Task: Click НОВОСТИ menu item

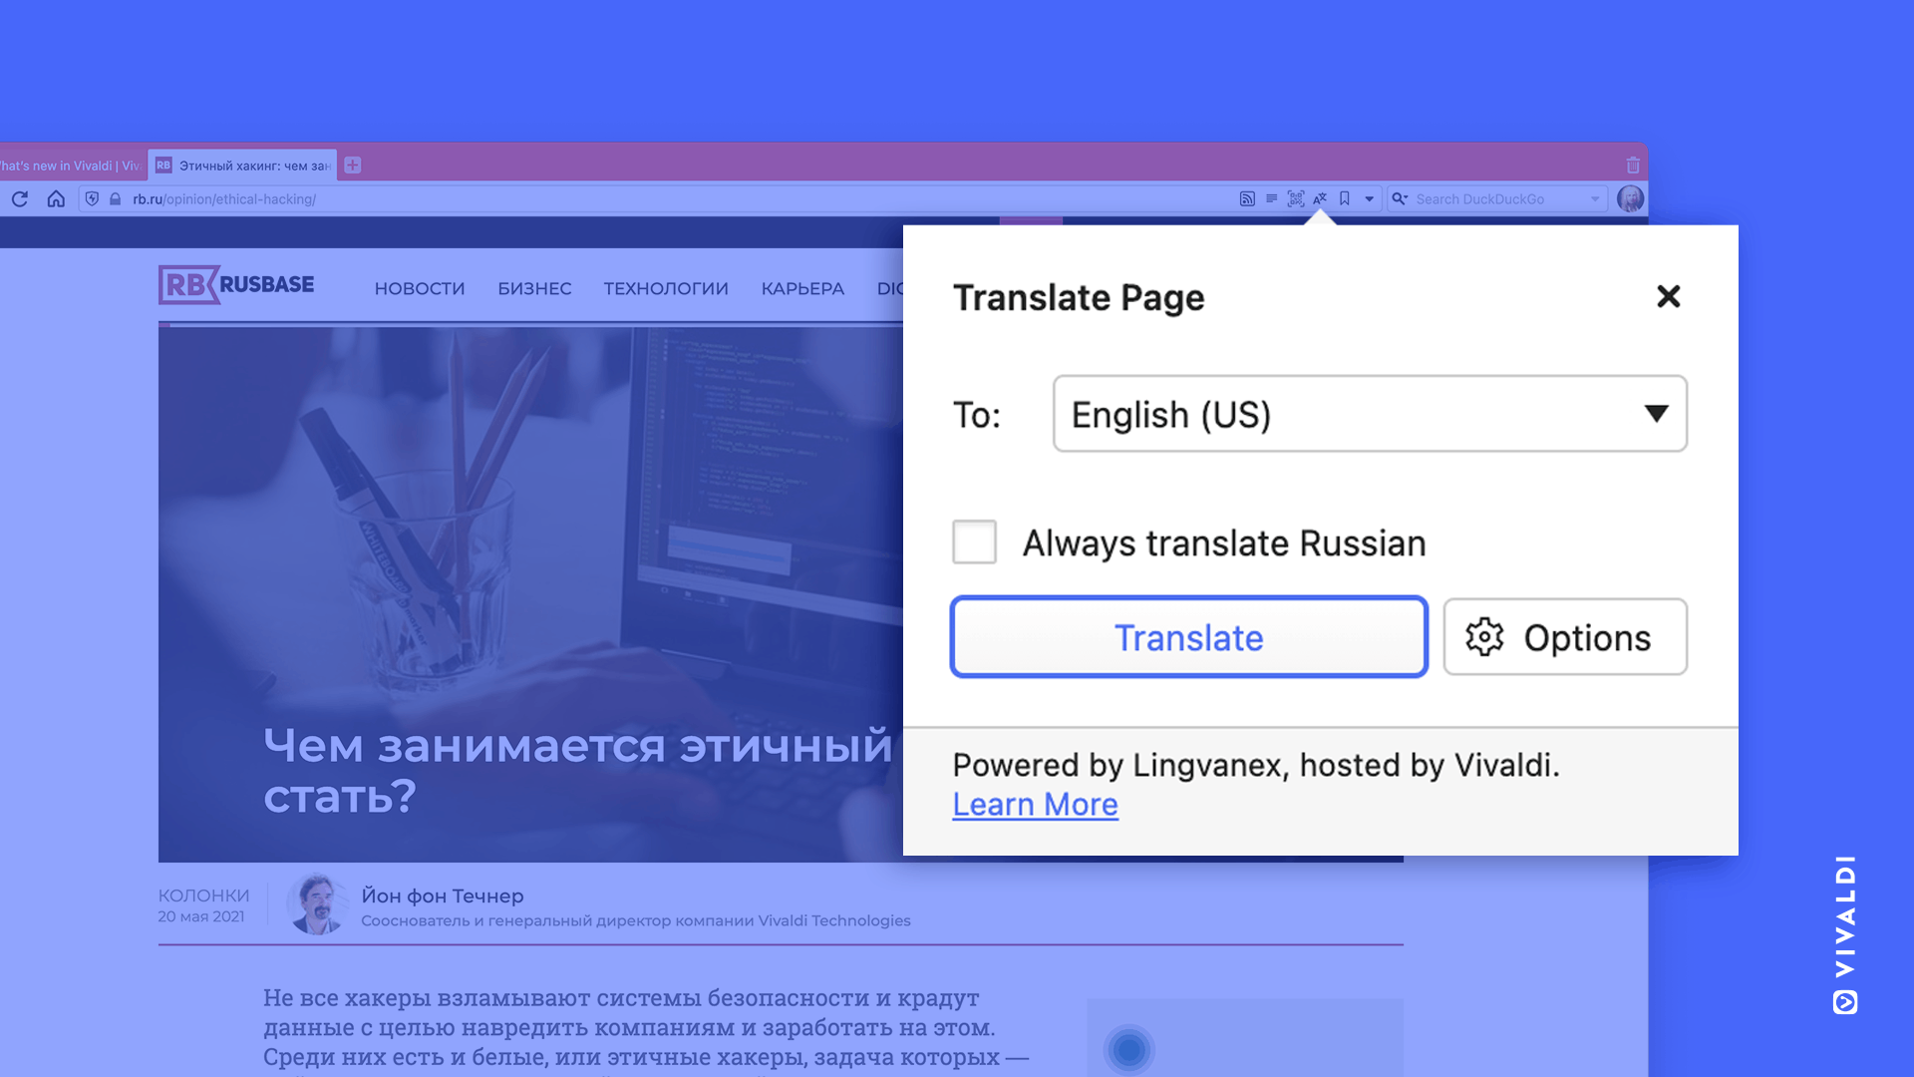Action: coord(420,288)
